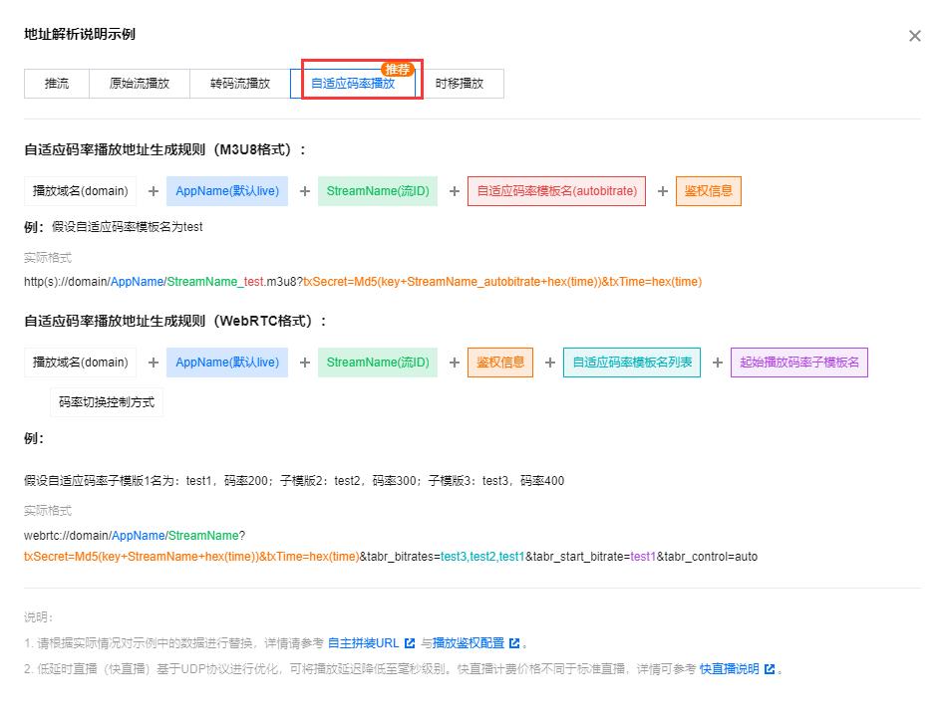Open the 原始流播放 tab
Screen dimensions: 942x727
[x=140, y=84]
